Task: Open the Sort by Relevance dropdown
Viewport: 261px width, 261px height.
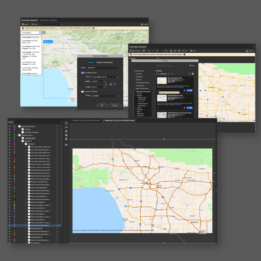Action: pyautogui.click(x=164, y=74)
